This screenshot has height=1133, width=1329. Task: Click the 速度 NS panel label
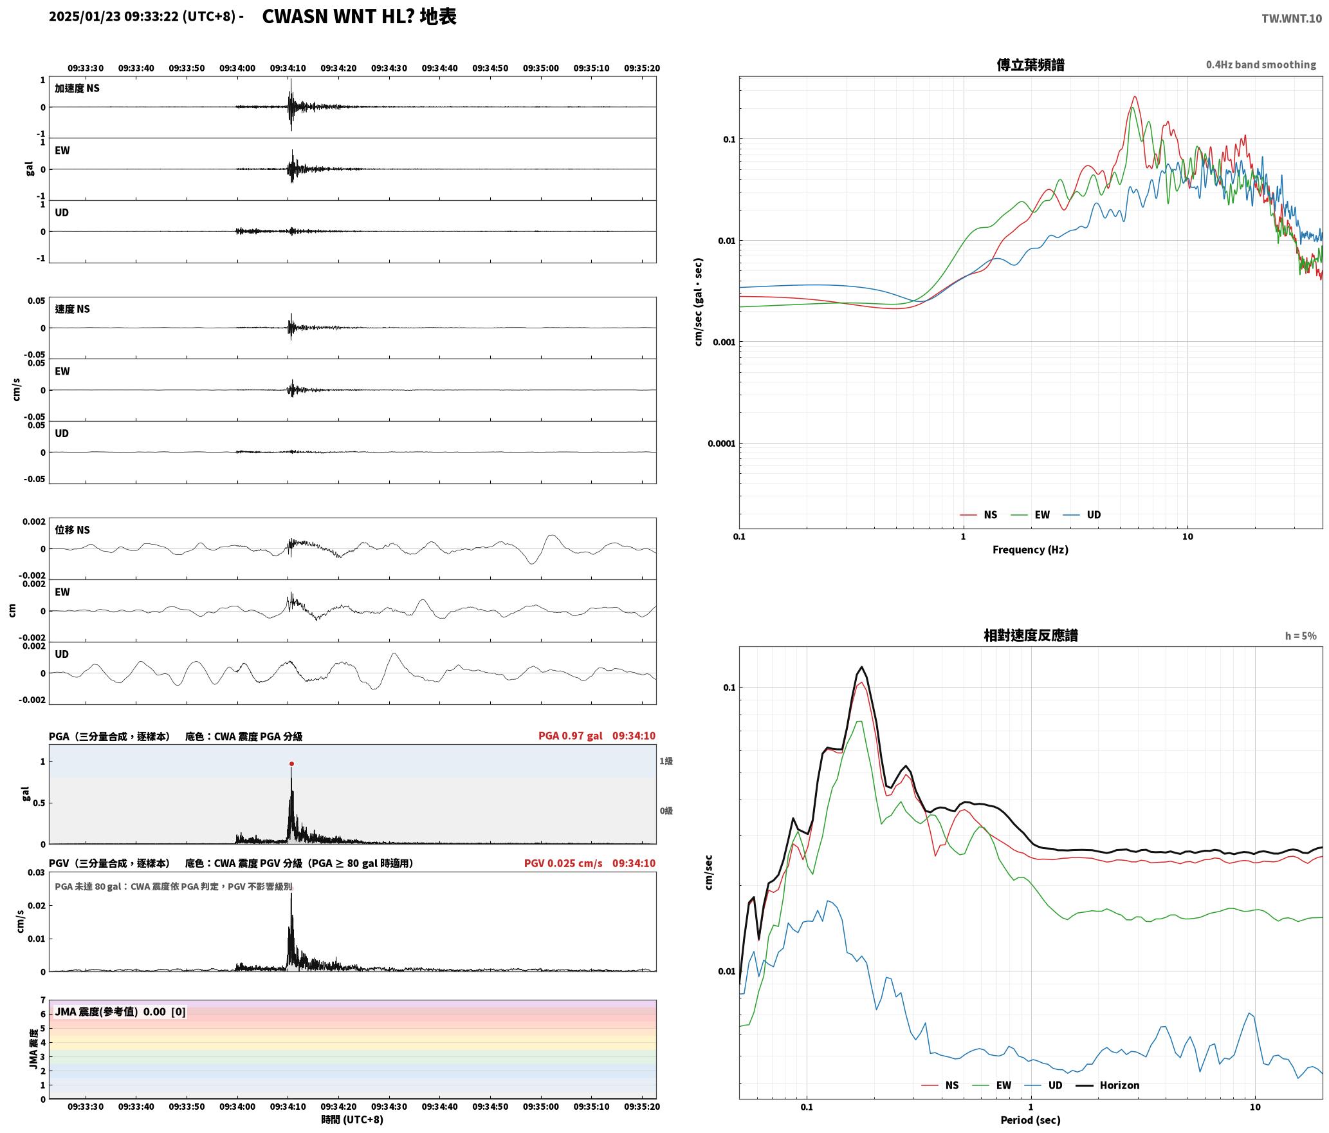(x=73, y=309)
